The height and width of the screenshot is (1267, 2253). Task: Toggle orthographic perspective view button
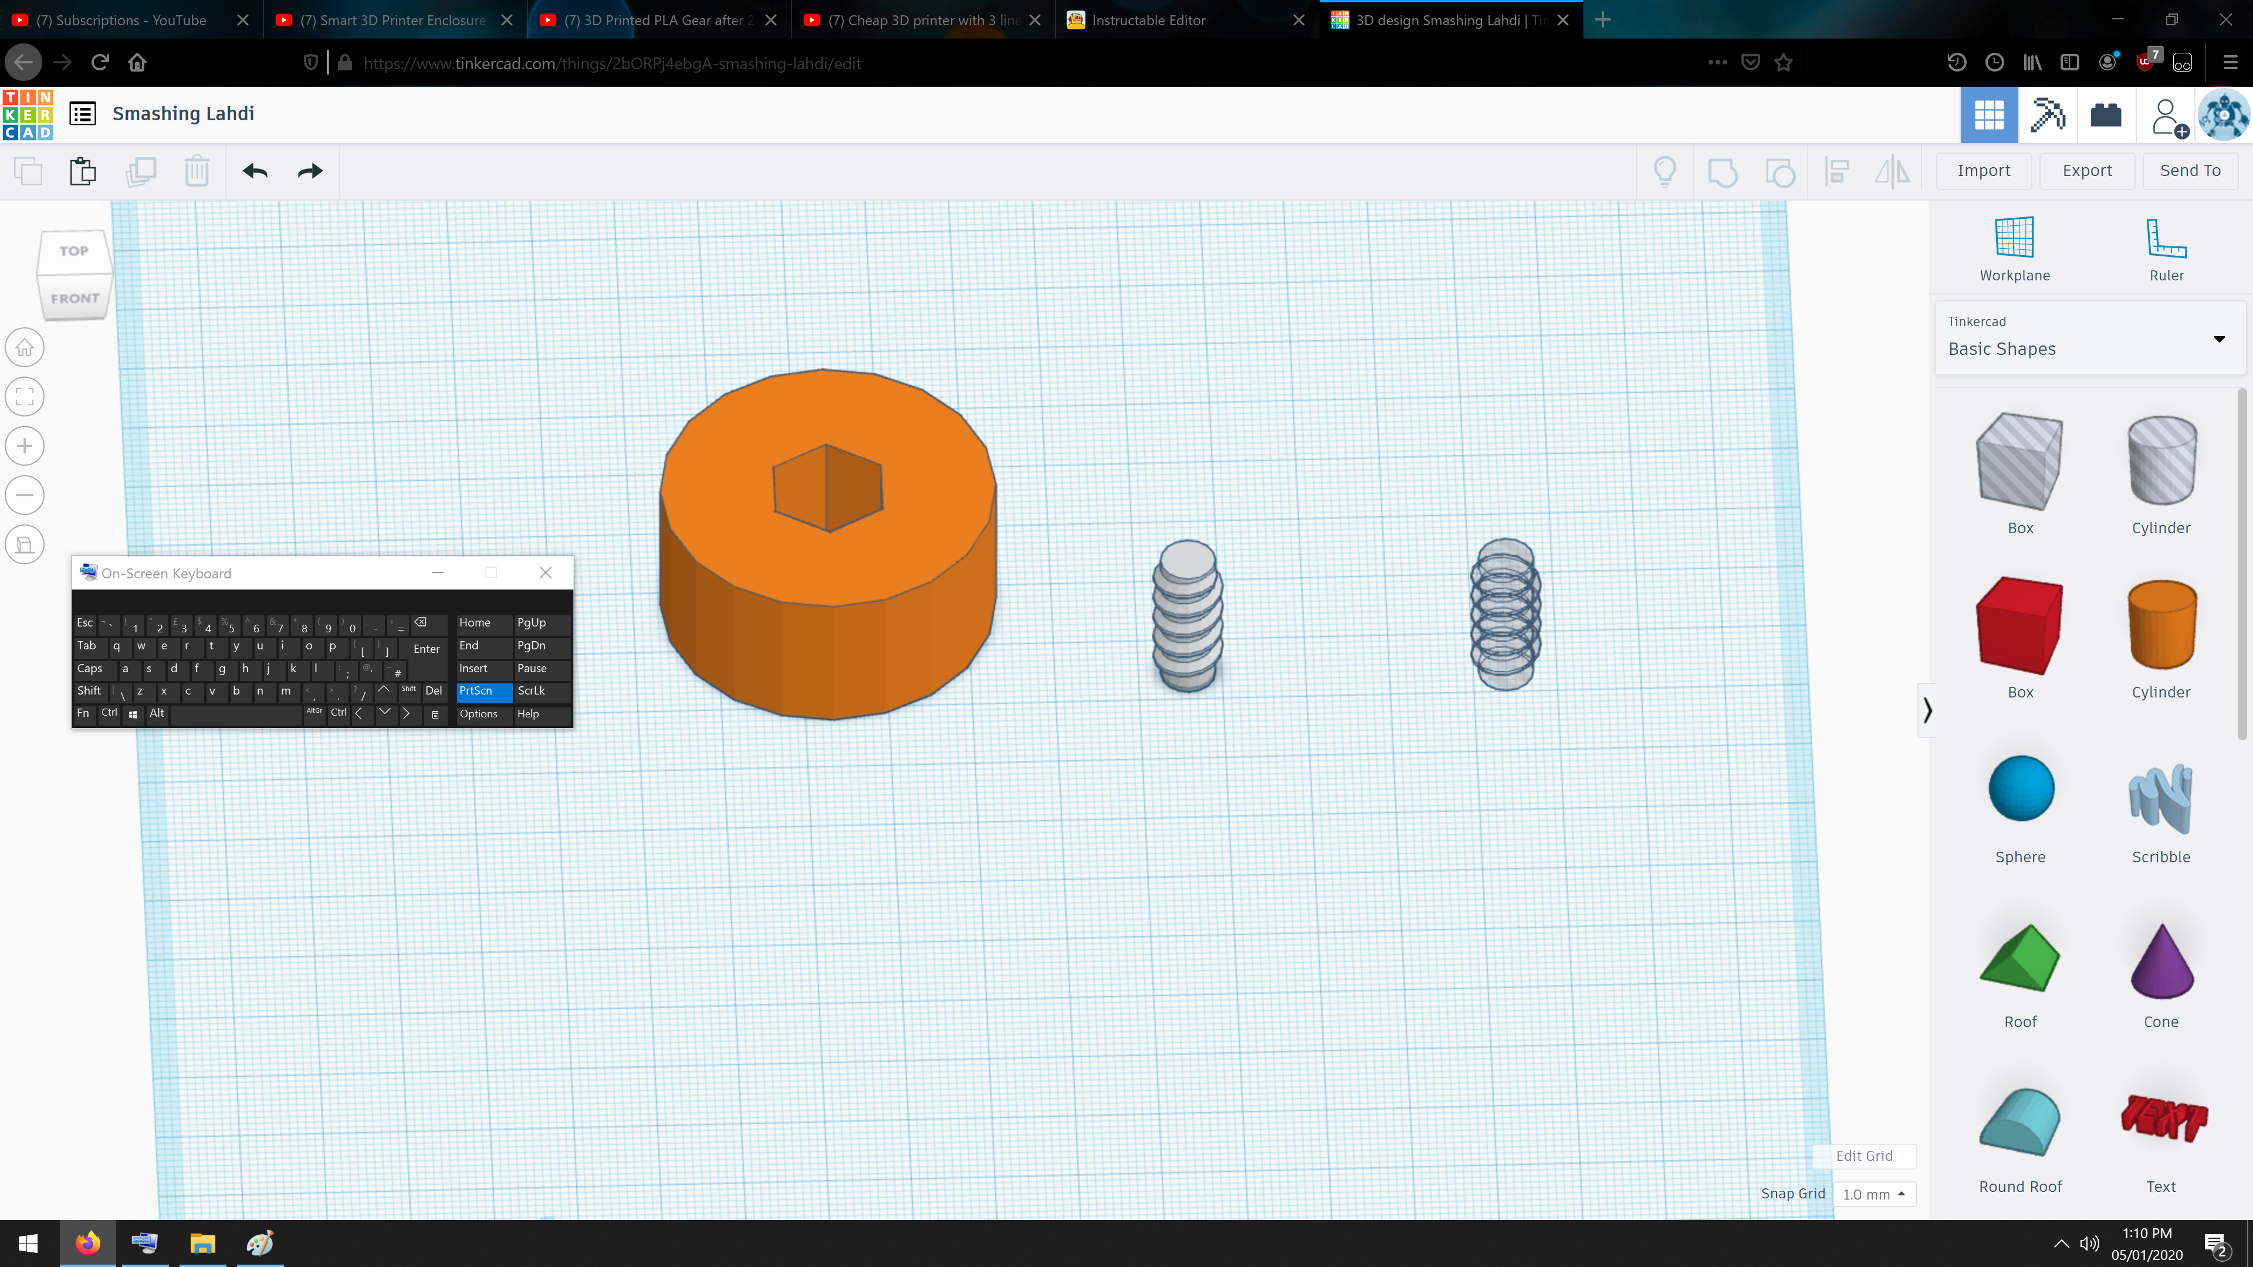click(25, 545)
